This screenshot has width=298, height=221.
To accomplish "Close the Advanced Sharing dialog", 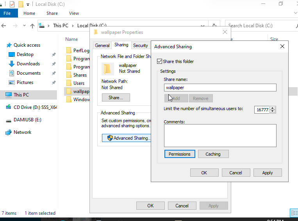I will [x=282, y=46].
